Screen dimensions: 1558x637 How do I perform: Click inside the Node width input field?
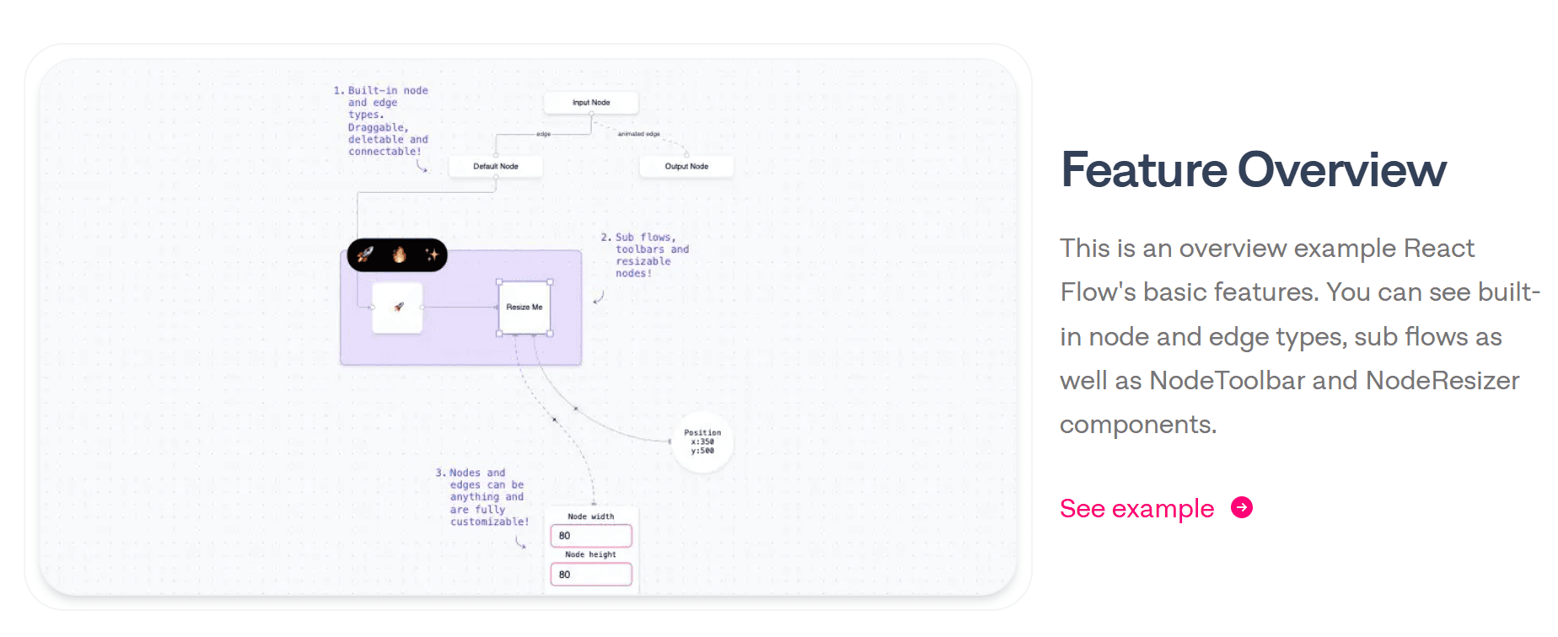tap(591, 536)
